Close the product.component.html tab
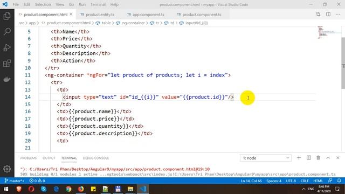Viewport: 345px width, 194px height. [71, 15]
